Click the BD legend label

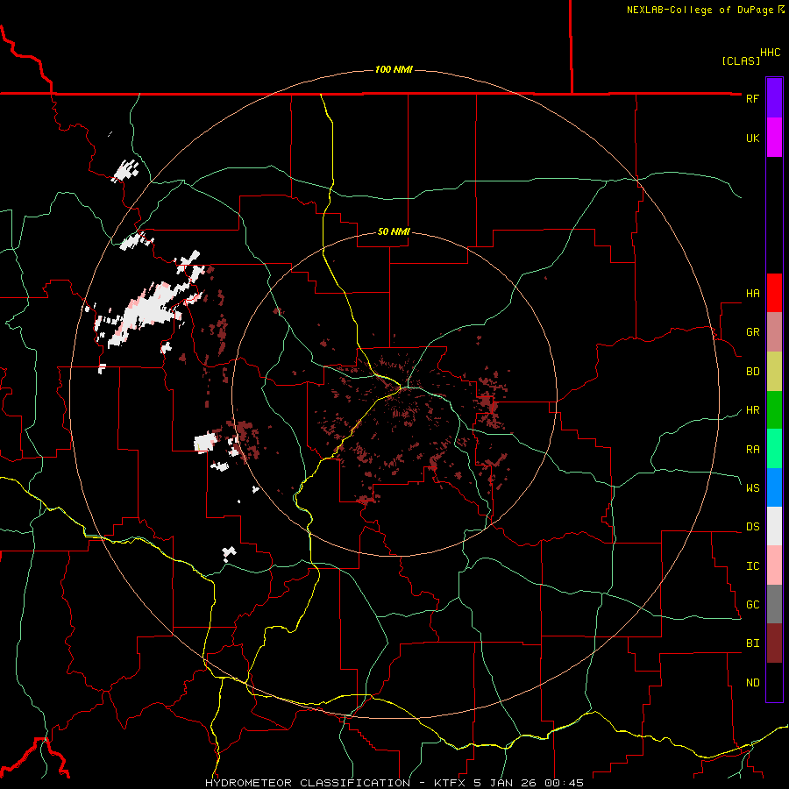(x=752, y=372)
